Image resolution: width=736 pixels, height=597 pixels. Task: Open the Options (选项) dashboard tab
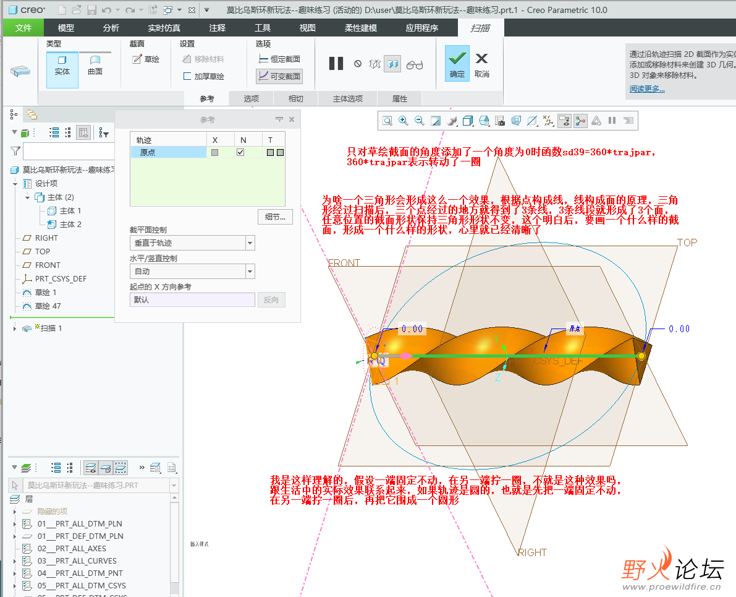pyautogui.click(x=251, y=99)
